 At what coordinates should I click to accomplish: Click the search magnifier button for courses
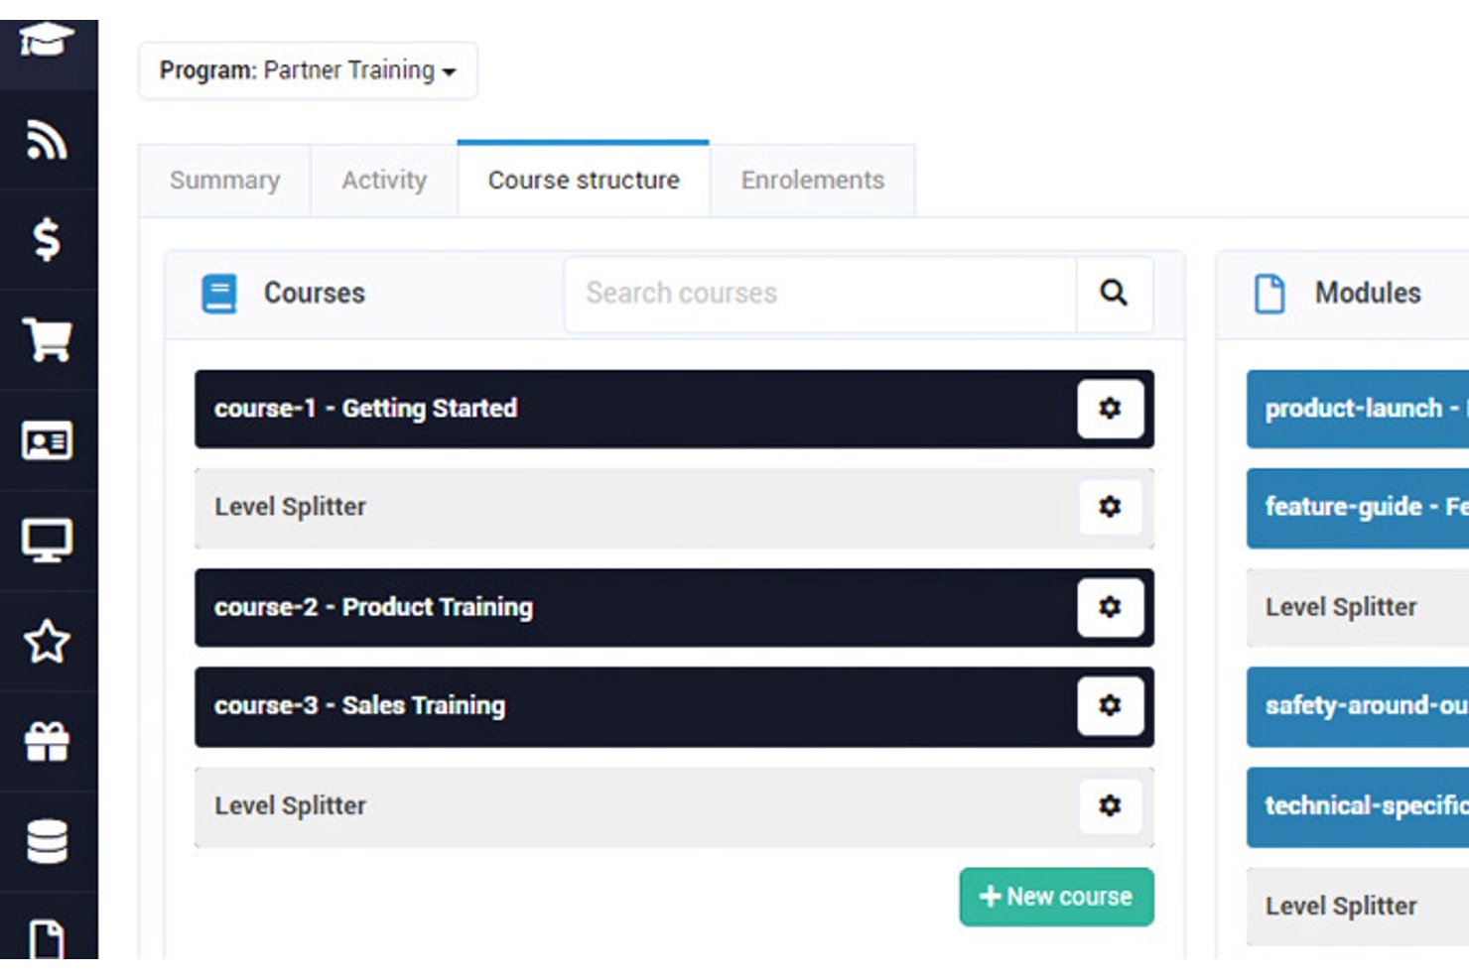pos(1114,294)
